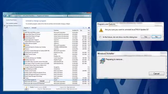
Task: Click the change view icon in toolbar
Action: point(83,28)
